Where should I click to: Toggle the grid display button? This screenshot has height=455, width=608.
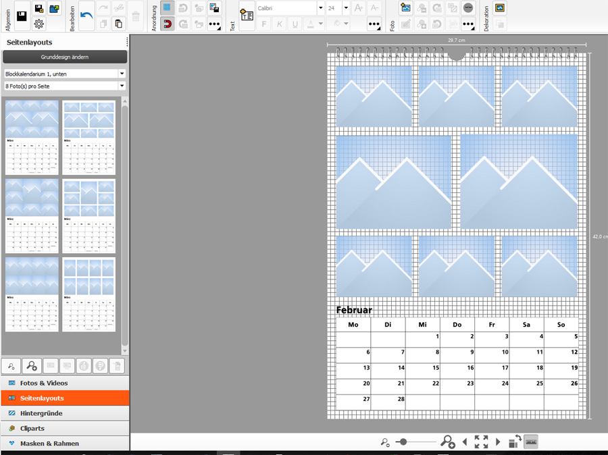tap(167, 7)
